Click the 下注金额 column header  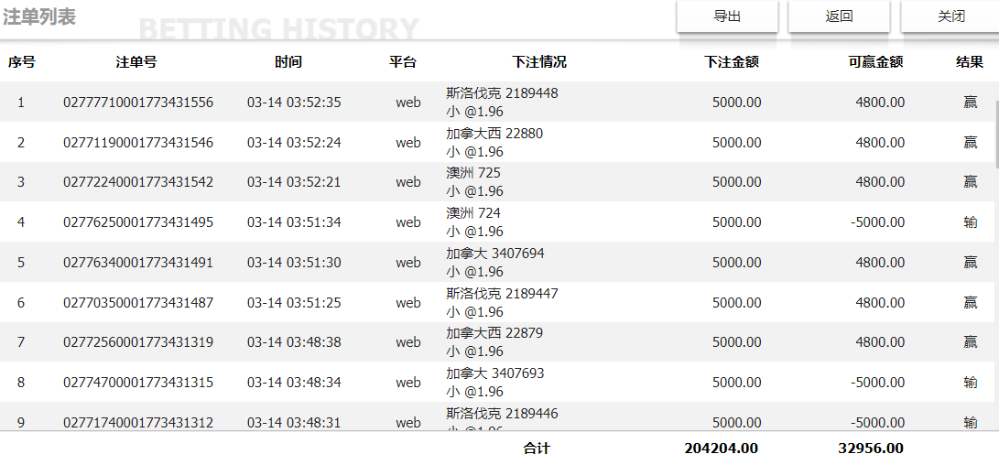731,62
